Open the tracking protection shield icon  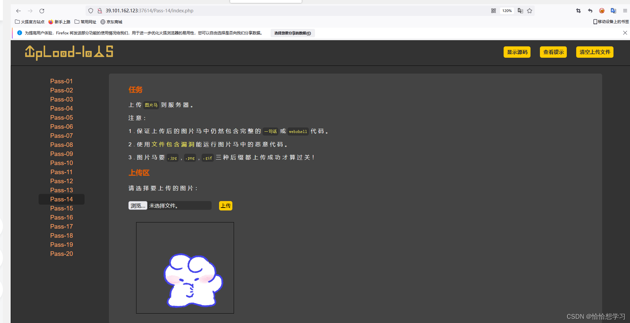point(91,11)
